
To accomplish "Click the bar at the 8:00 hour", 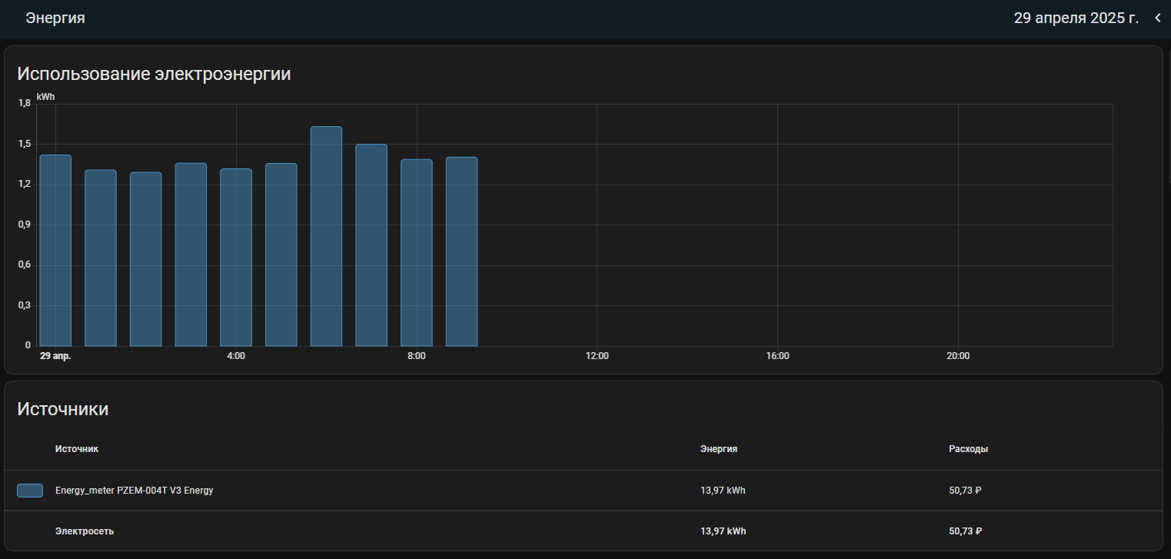I will [x=417, y=253].
